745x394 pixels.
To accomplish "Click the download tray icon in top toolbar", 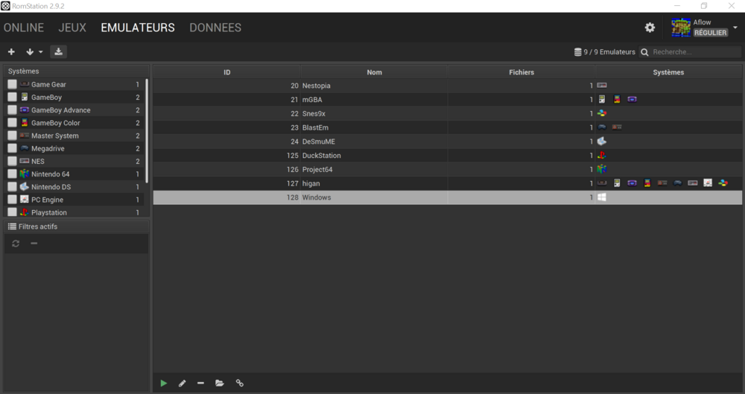I will [59, 51].
